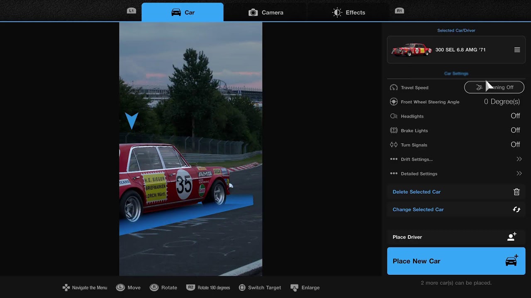Toggle Headlights Off setting

[515, 116]
